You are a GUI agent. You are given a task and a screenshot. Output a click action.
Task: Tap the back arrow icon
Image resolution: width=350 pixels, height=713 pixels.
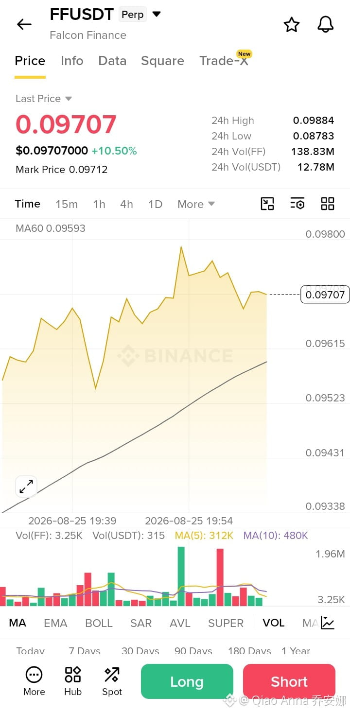(x=24, y=24)
